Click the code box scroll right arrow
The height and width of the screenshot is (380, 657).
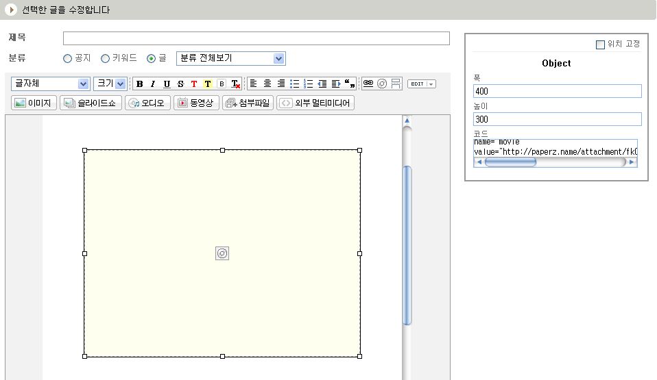(632, 162)
